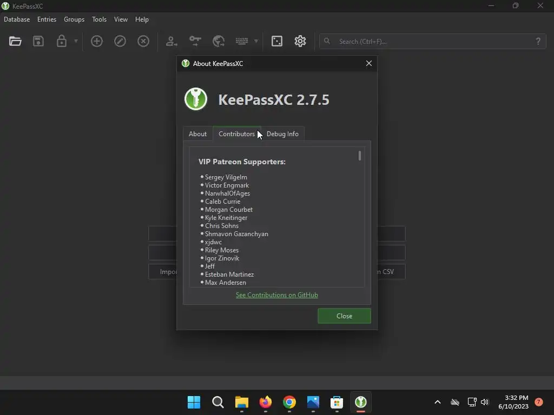Open the Database menu
The image size is (554, 415).
point(17,19)
